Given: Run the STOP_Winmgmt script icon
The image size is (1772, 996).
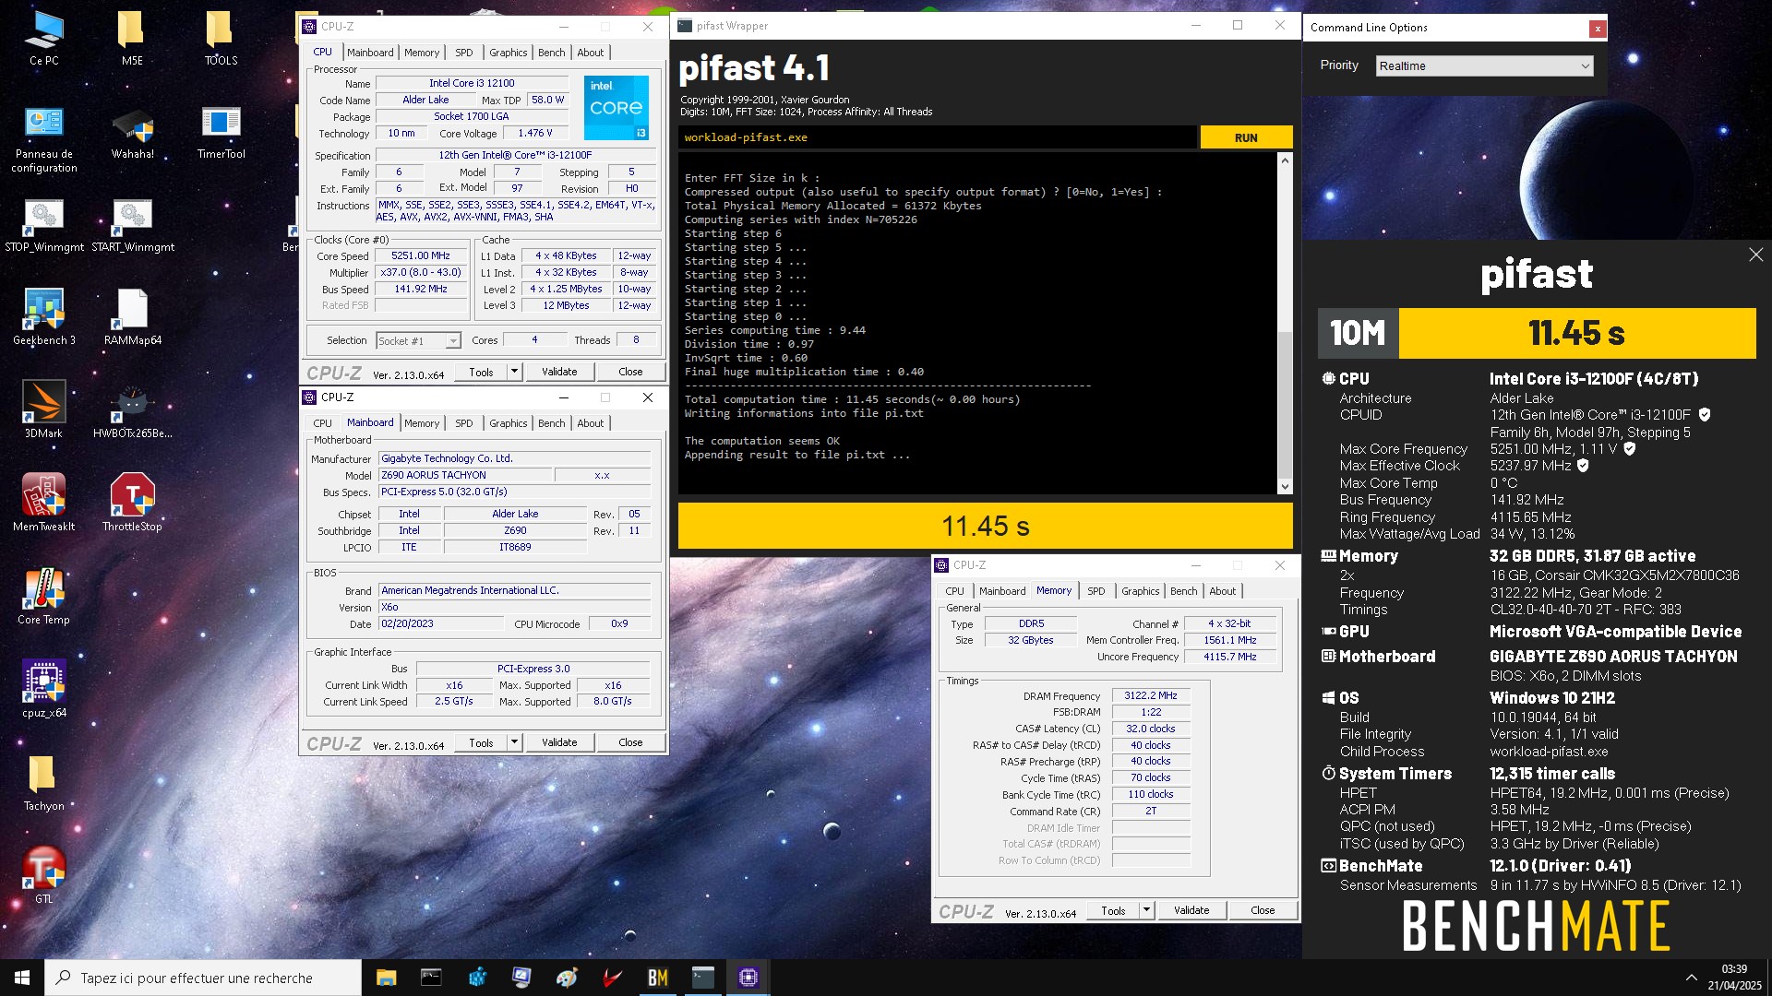Looking at the screenshot, I should (43, 226).
